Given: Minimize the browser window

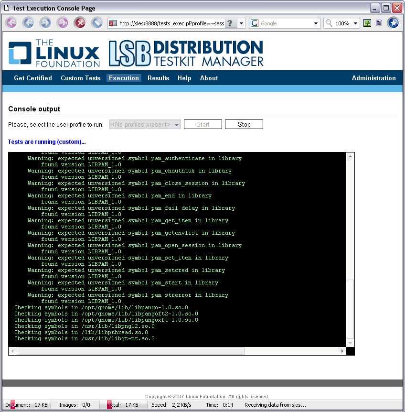Looking at the screenshot, I should [374, 8].
